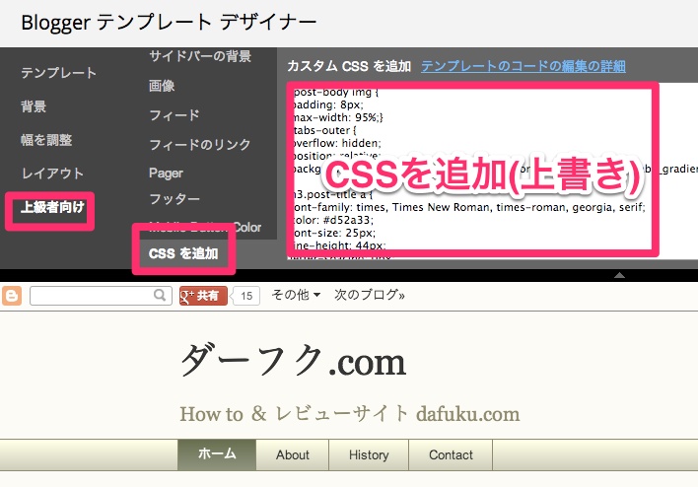Open the History tab on blog
The image size is (698, 487).
click(x=369, y=454)
